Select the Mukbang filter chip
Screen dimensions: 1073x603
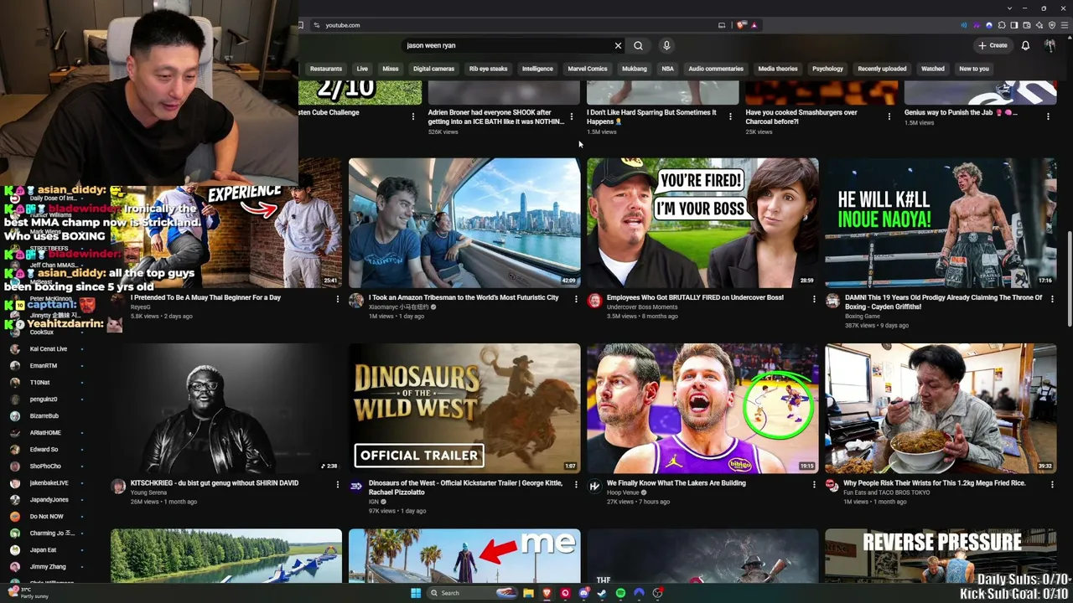point(635,69)
